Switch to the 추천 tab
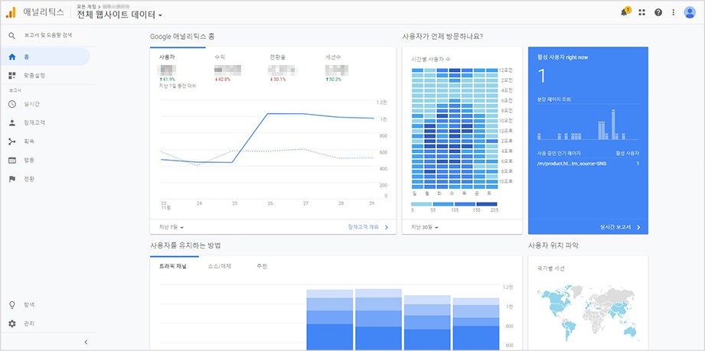This screenshot has width=705, height=351. [262, 266]
